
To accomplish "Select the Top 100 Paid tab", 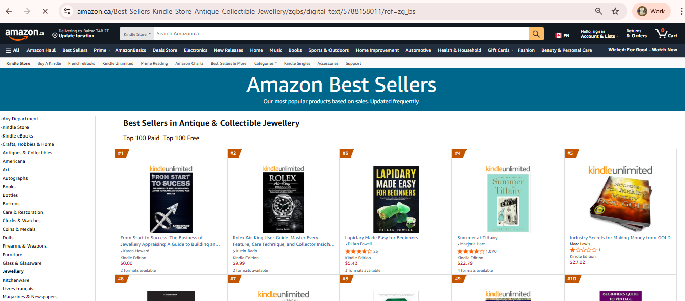I will coord(141,138).
